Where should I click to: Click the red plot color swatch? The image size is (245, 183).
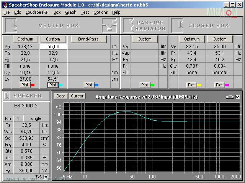point(33,85)
